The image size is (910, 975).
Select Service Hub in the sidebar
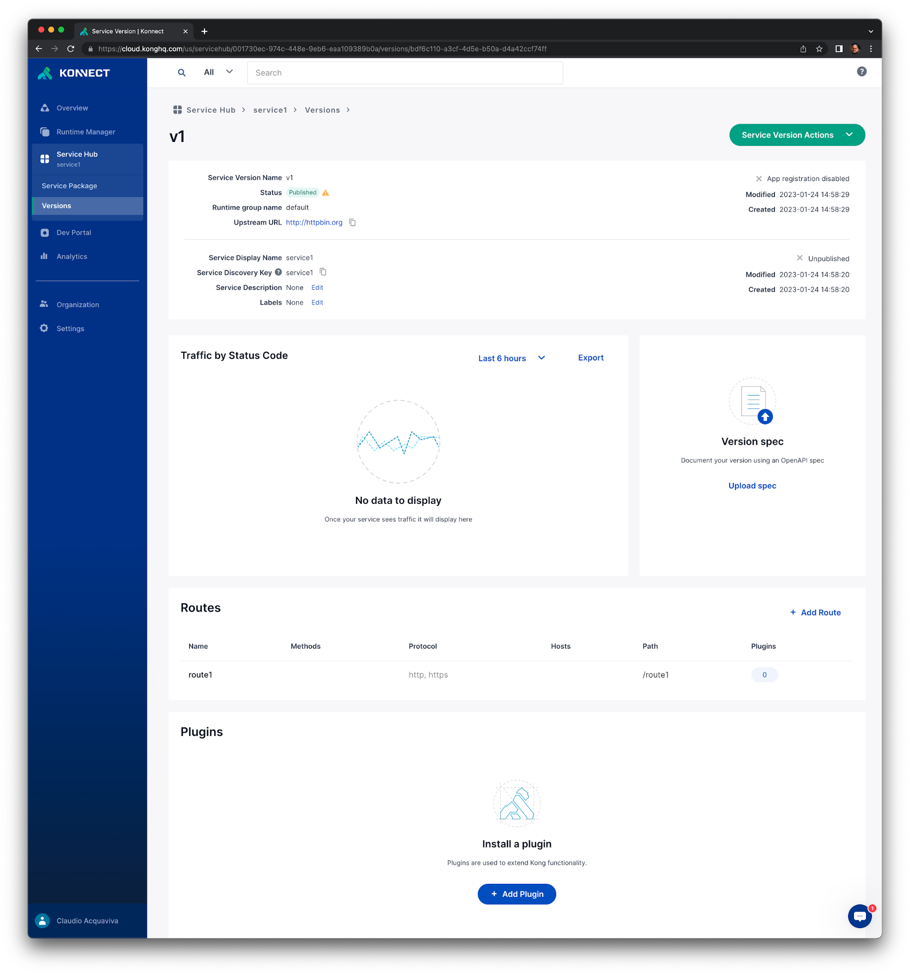coord(87,159)
